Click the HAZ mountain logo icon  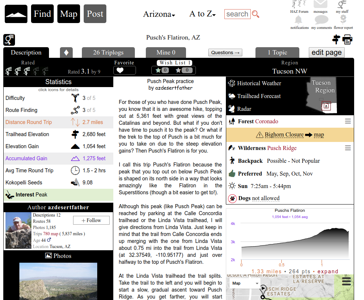[16, 14]
